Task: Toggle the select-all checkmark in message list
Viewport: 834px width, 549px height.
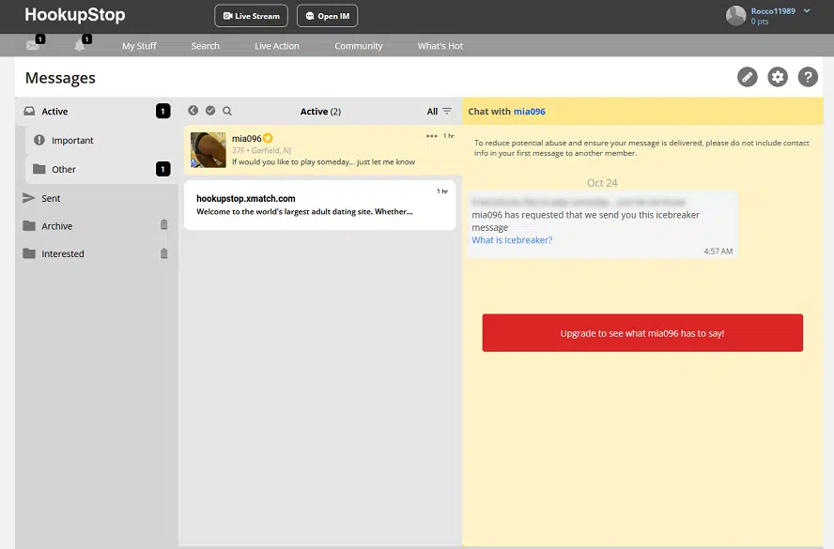Action: click(x=210, y=111)
